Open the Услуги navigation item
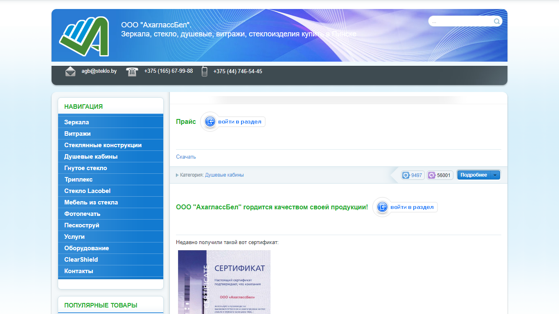 [110, 237]
